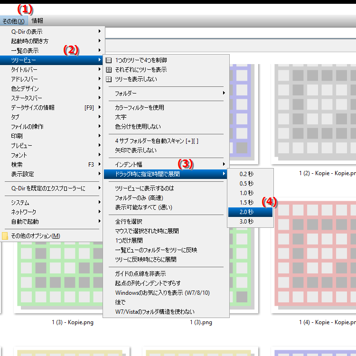Click file name 1 (4) - Kopie - Kopie.png
The image size is (356, 356).
(328, 322)
